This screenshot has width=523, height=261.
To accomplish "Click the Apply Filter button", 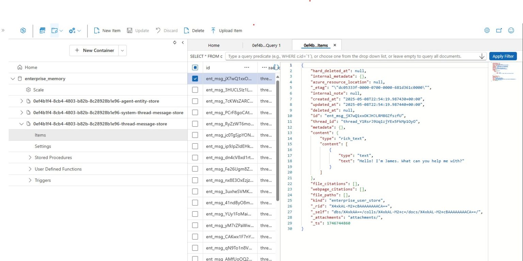I will [x=503, y=56].
